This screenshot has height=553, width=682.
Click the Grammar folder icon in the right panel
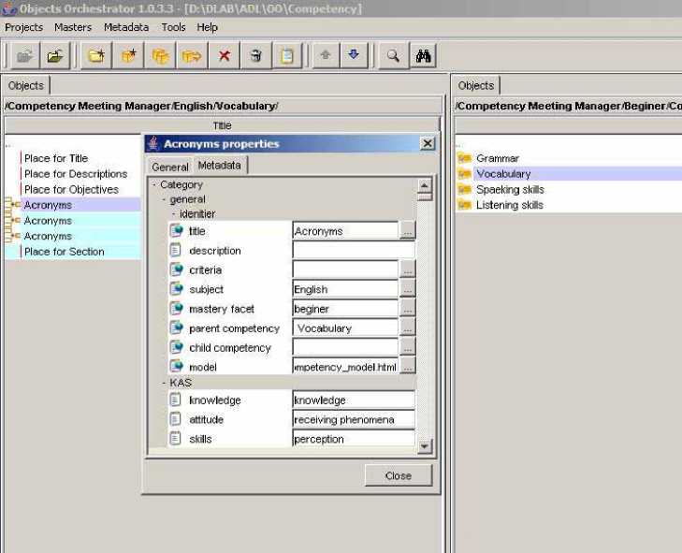click(x=465, y=158)
